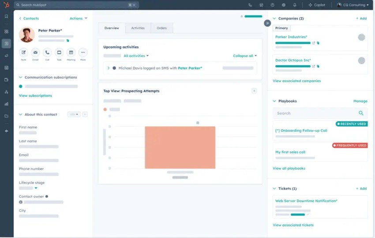Open the Marketing megaphone sidebar icon
Image resolution: width=375 pixels, height=238 pixels.
point(7,56)
